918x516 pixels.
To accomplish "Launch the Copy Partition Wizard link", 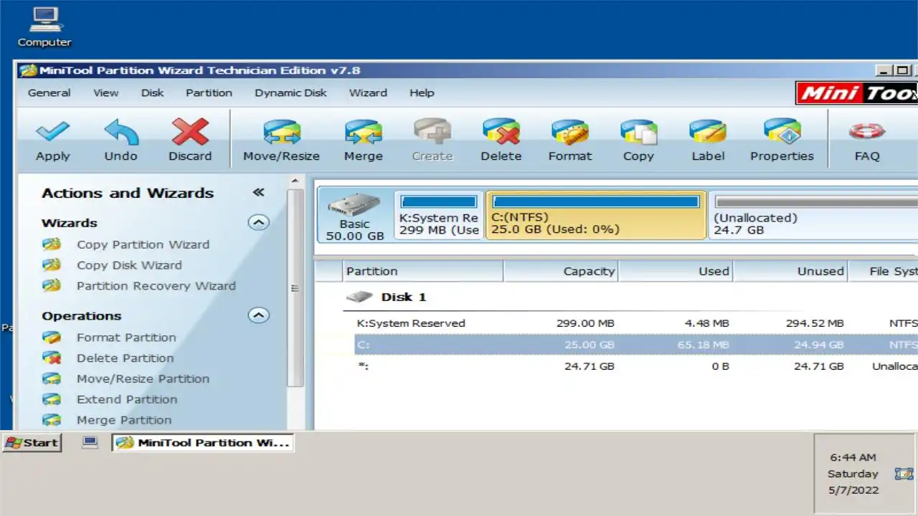I will coord(143,244).
